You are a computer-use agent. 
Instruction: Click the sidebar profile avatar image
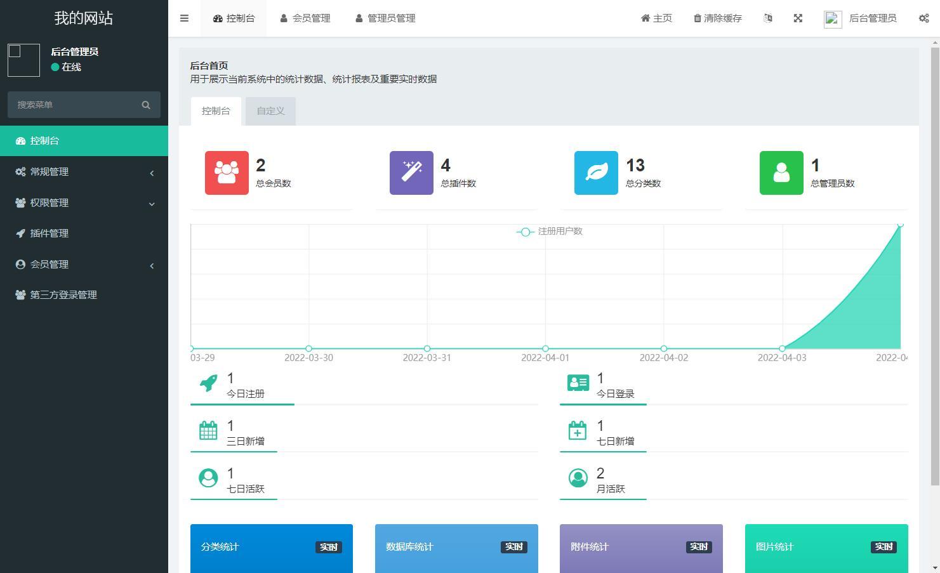(x=23, y=60)
